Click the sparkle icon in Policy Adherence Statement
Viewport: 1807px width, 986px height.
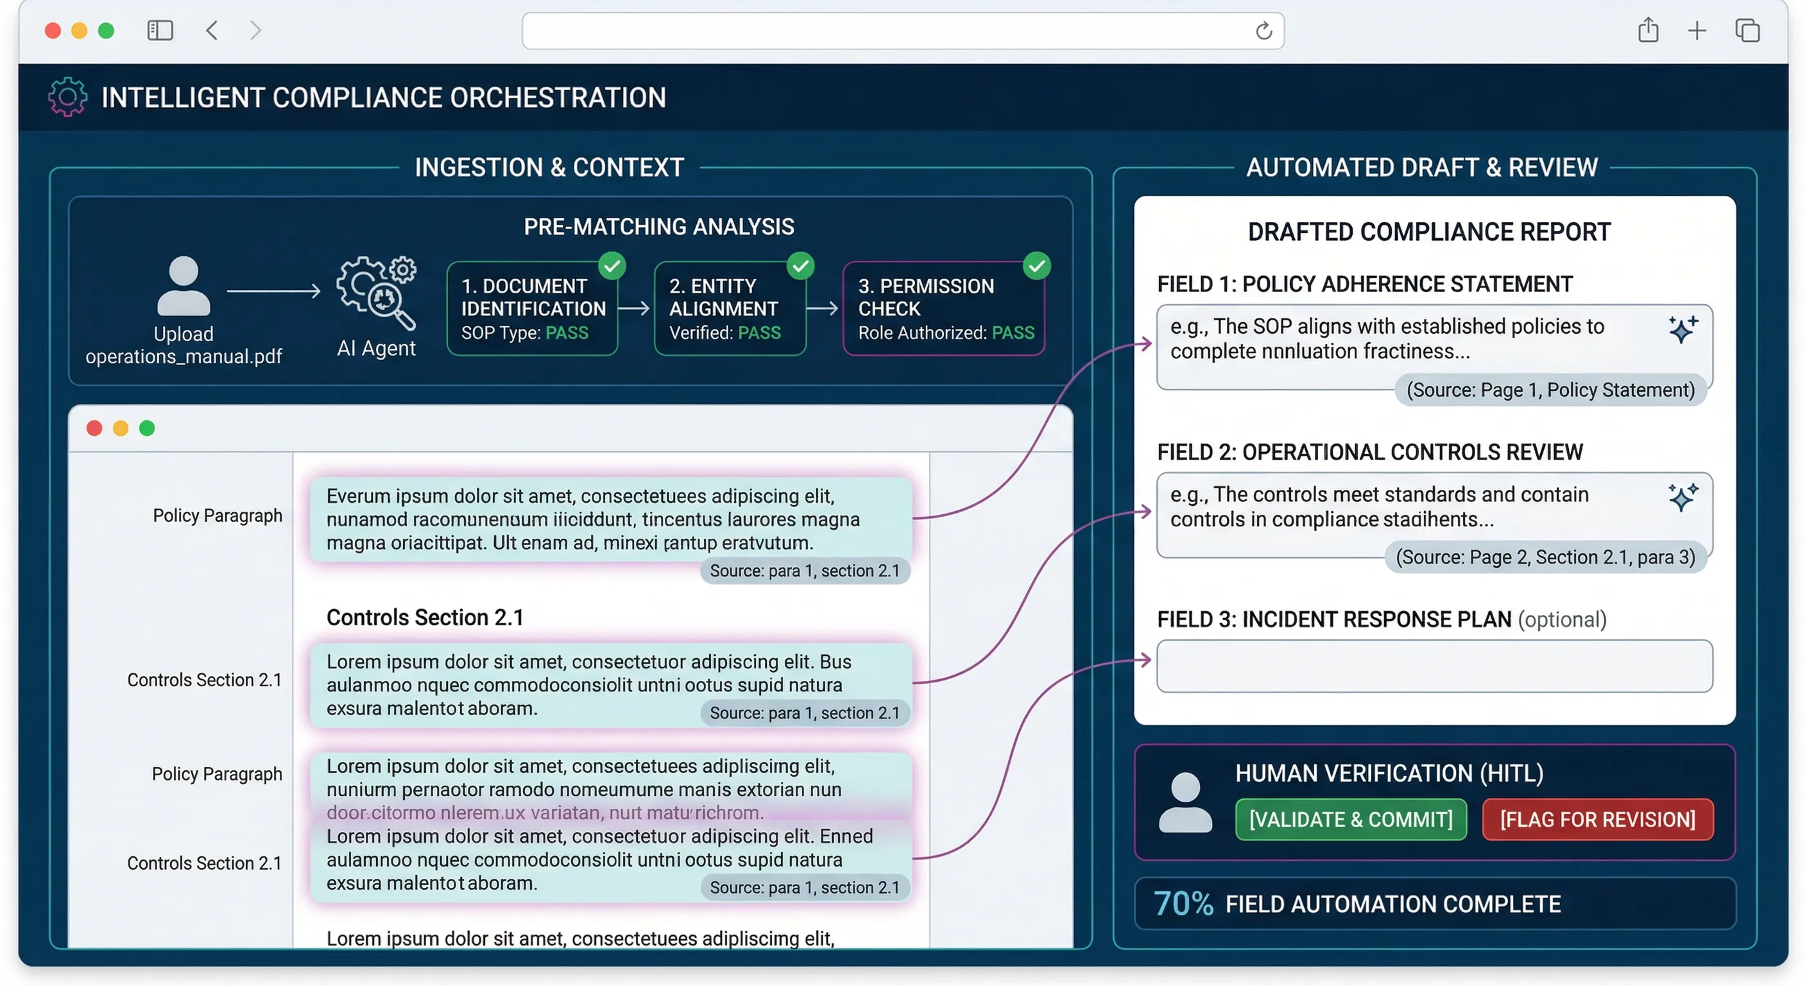[1682, 331]
